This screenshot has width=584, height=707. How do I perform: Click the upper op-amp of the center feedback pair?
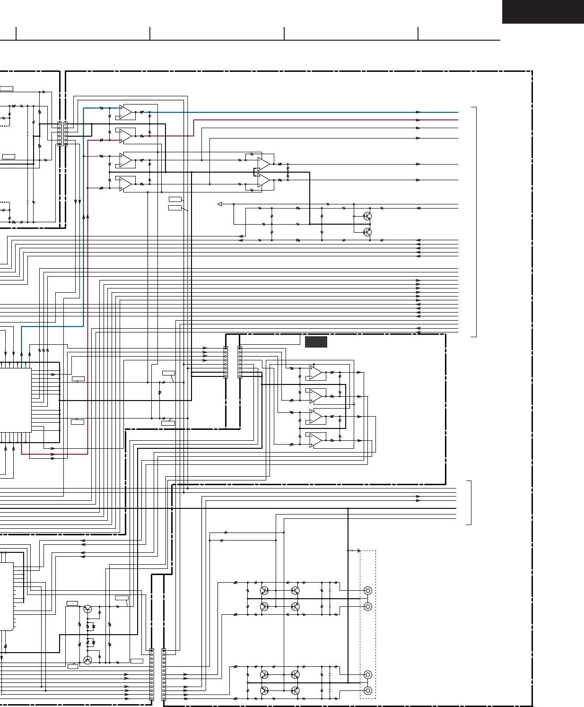264,164
